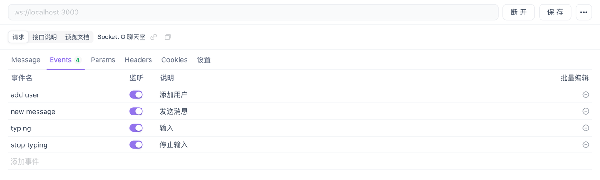The image size is (600, 180).
Task: Delete the stop typing event row
Action: [585, 145]
